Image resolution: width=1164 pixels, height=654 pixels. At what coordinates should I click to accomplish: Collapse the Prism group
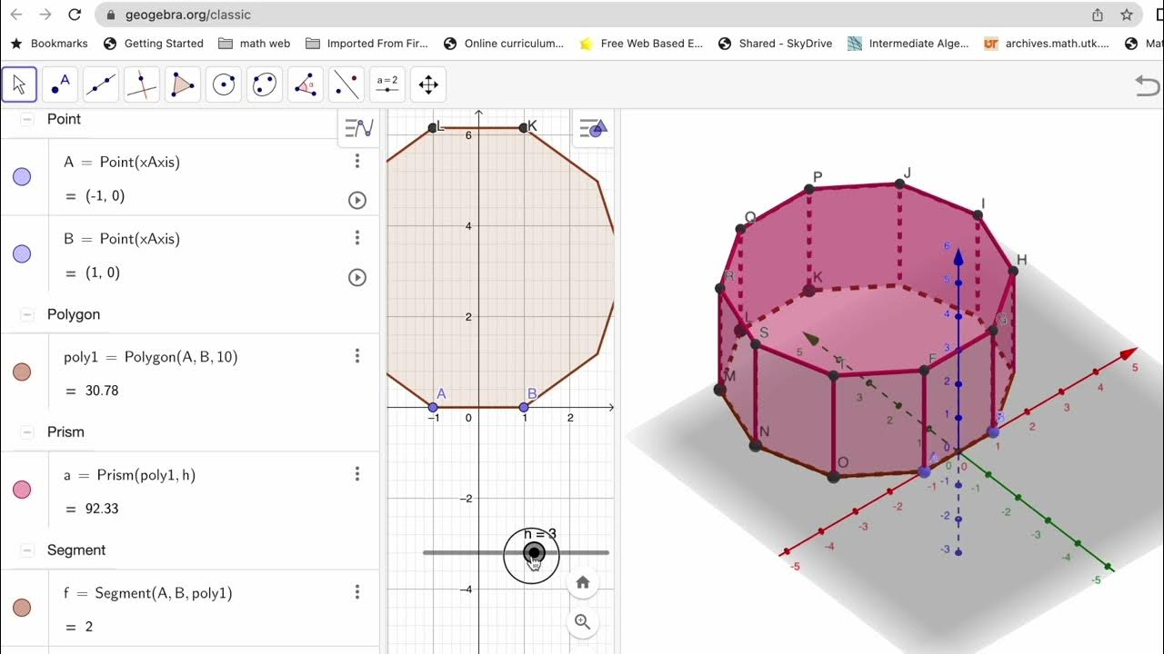(x=26, y=432)
